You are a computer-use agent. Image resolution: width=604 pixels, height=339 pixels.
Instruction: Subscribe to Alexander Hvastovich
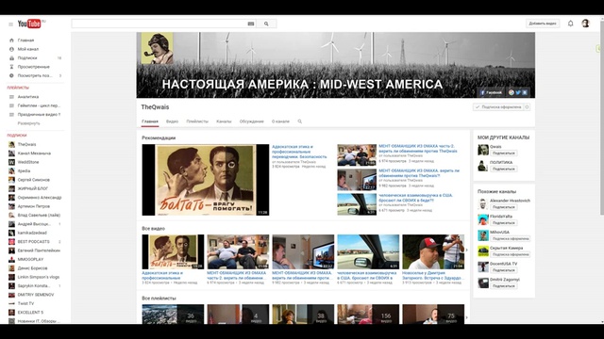(503, 207)
